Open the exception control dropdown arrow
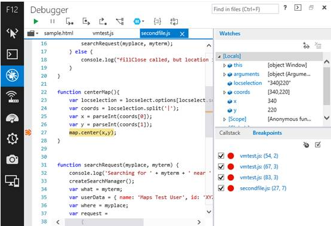Image resolution: width=331 pixels, height=226 pixels. point(143,21)
